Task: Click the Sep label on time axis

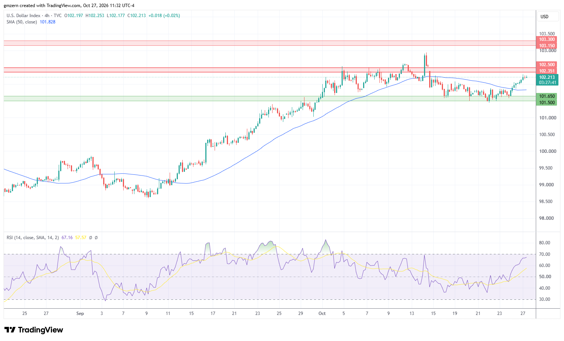Action: point(80,313)
